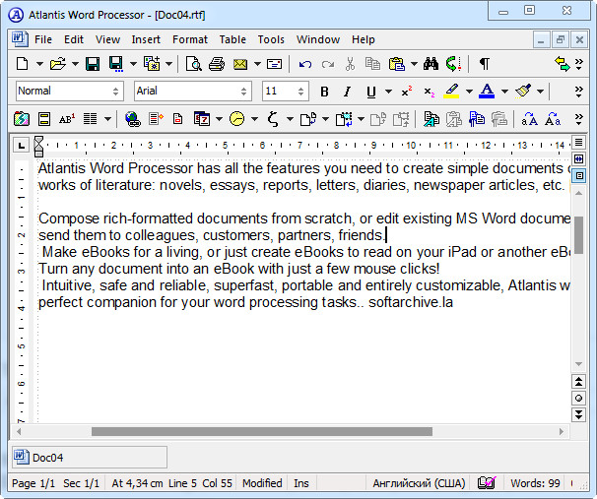Toggle Italic formatting
Image resolution: width=597 pixels, height=499 pixels.
[x=347, y=92]
